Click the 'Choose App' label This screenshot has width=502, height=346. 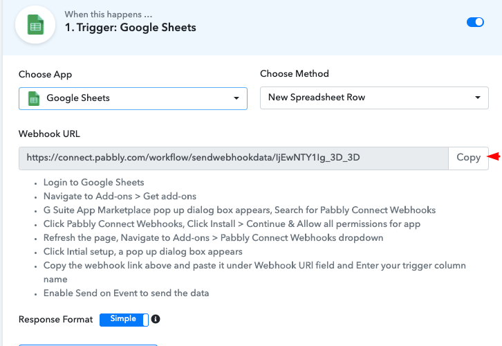[45, 74]
